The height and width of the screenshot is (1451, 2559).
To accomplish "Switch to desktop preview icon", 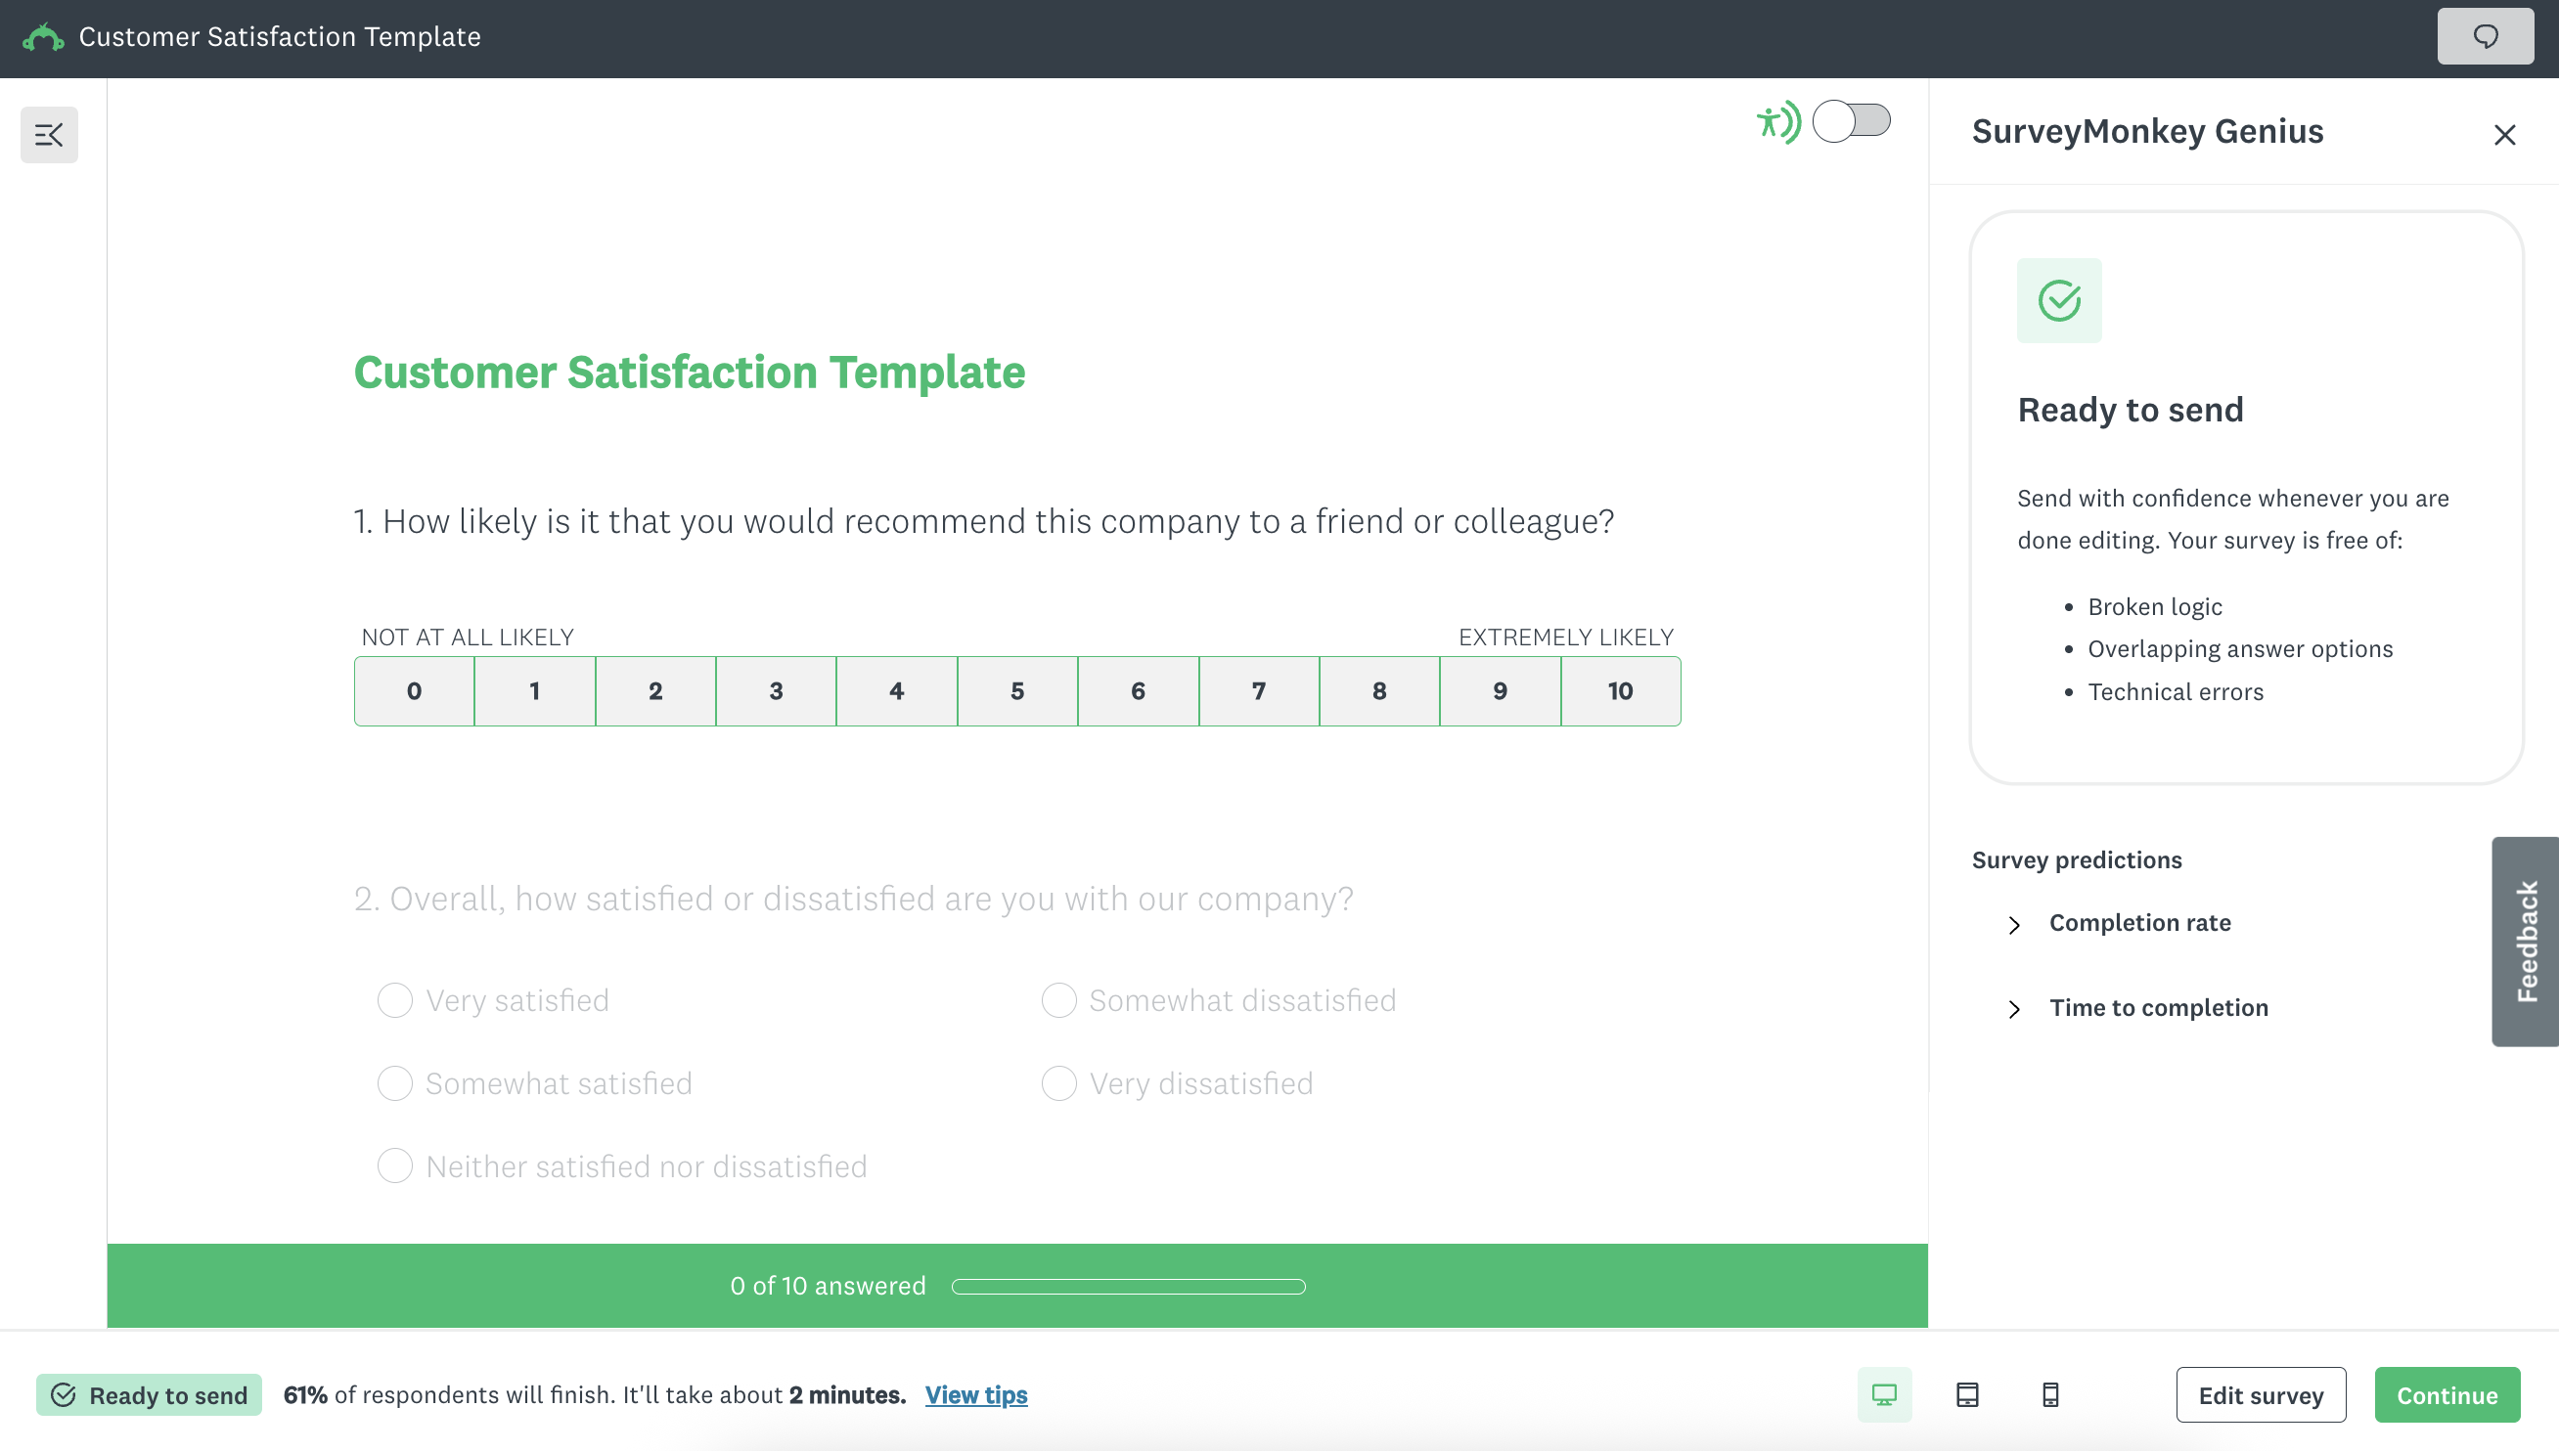I will pyautogui.click(x=1883, y=1394).
